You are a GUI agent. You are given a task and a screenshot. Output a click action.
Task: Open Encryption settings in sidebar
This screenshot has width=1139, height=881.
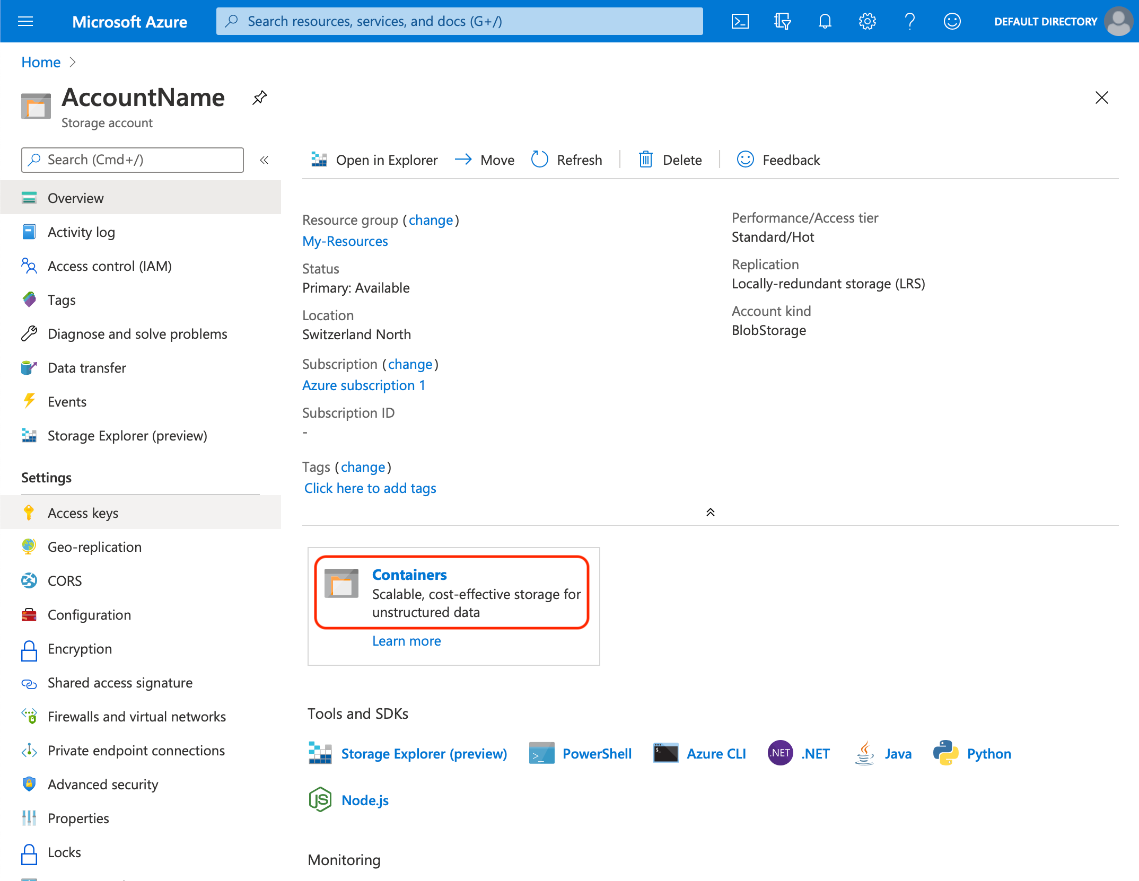80,649
